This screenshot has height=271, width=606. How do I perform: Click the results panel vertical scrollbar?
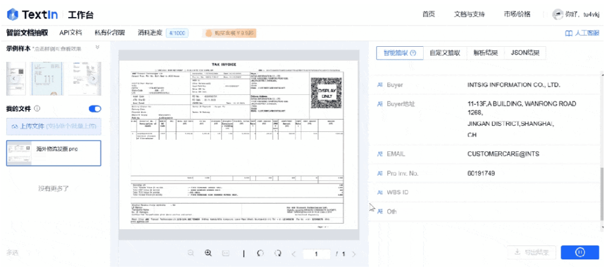pyautogui.click(x=602, y=193)
